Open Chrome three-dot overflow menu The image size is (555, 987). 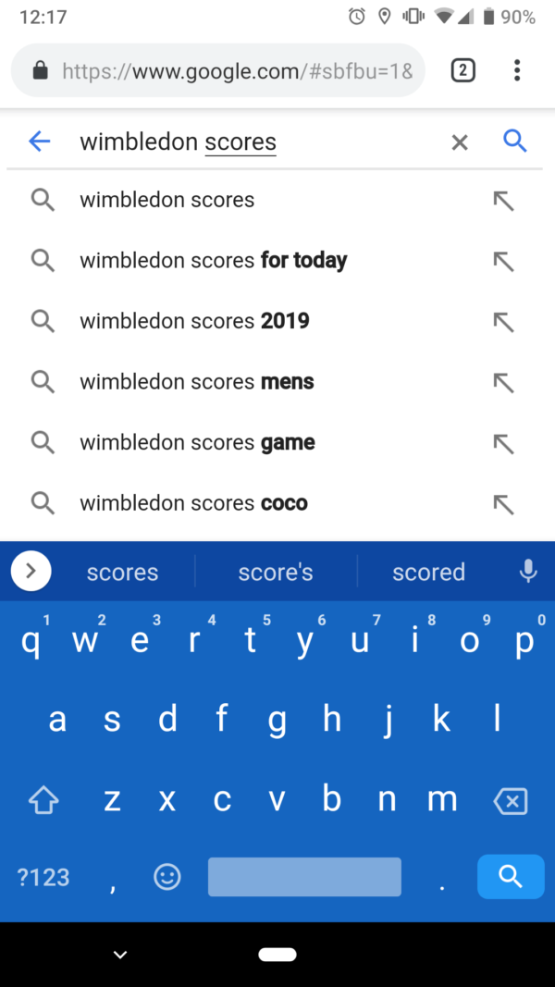(x=517, y=70)
